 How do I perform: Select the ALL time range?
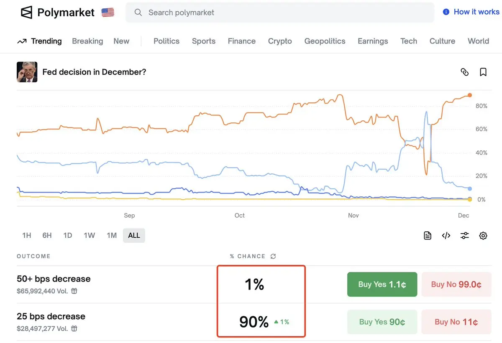[x=134, y=235]
